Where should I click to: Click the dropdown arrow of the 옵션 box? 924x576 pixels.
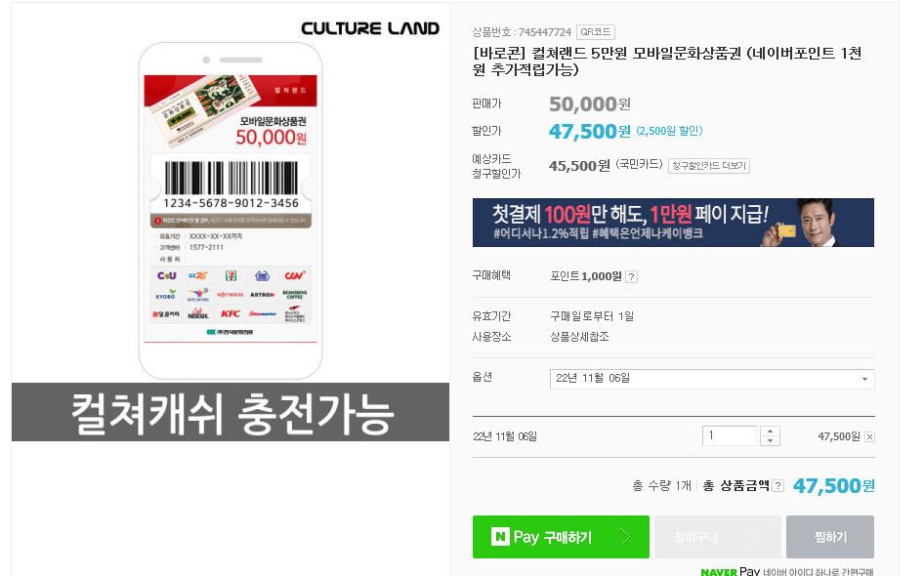click(864, 379)
